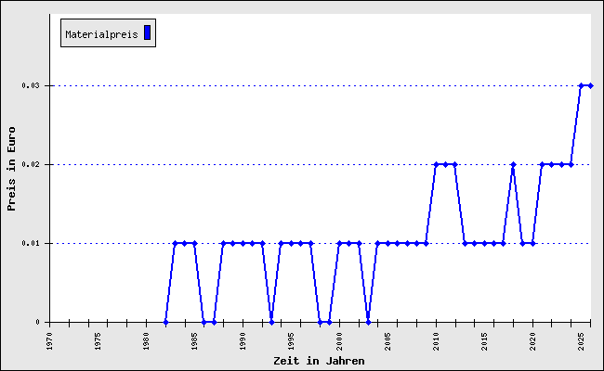Select the 2010 data point at 0.02
Image resolution: width=604 pixels, height=371 pixels.
point(436,164)
